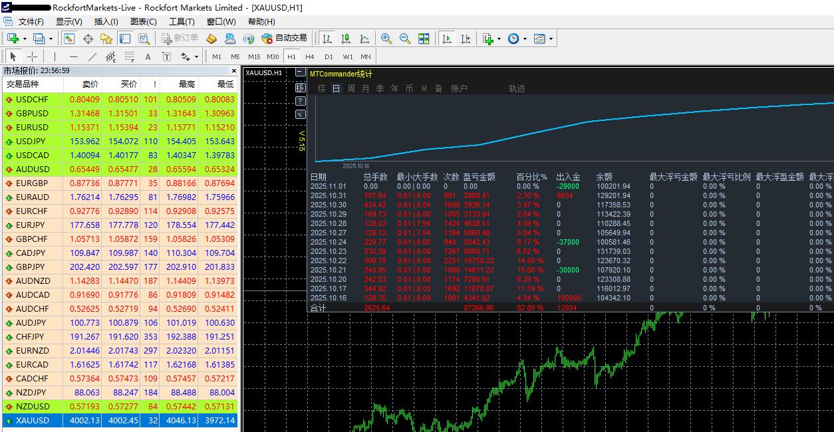The height and width of the screenshot is (432, 834).
Task: Click the zoom in magnifier icon
Action: click(x=386, y=39)
